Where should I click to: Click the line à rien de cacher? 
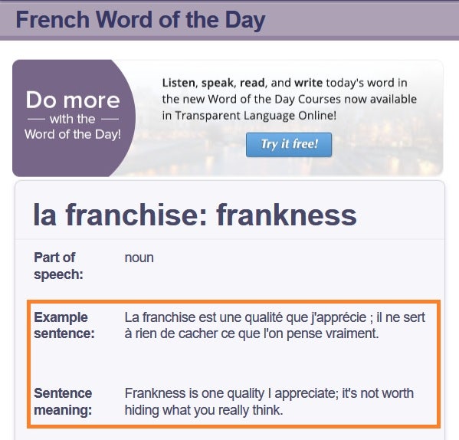tap(252, 333)
